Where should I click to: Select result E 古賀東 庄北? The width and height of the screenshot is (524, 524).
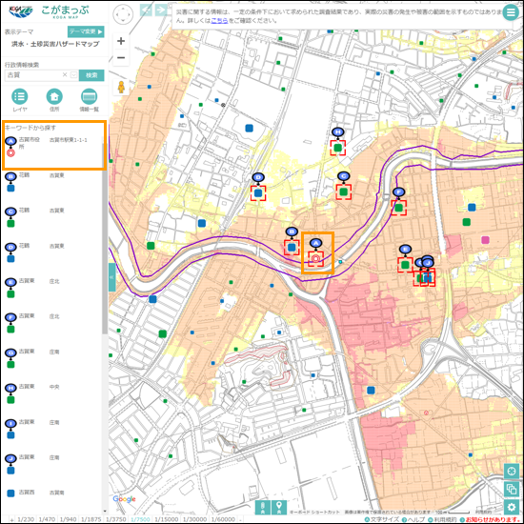(x=52, y=288)
